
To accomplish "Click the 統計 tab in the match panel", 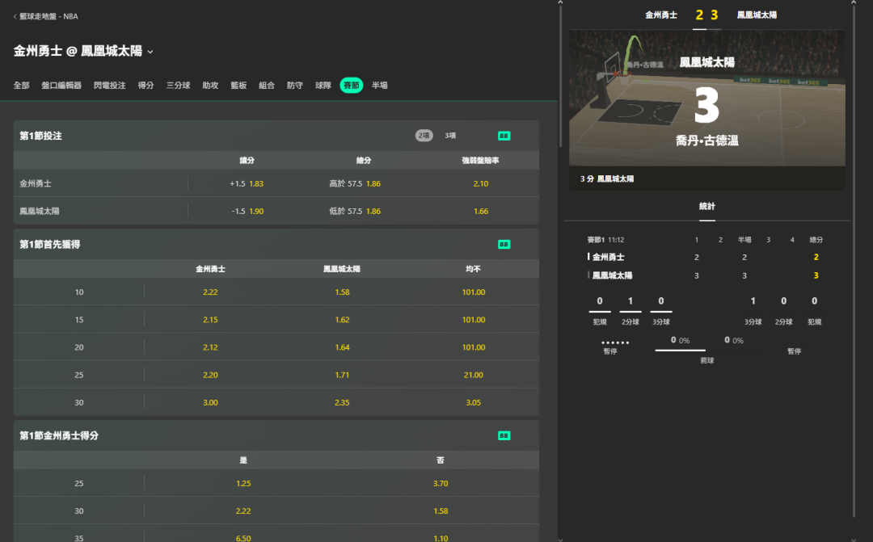I will point(707,207).
